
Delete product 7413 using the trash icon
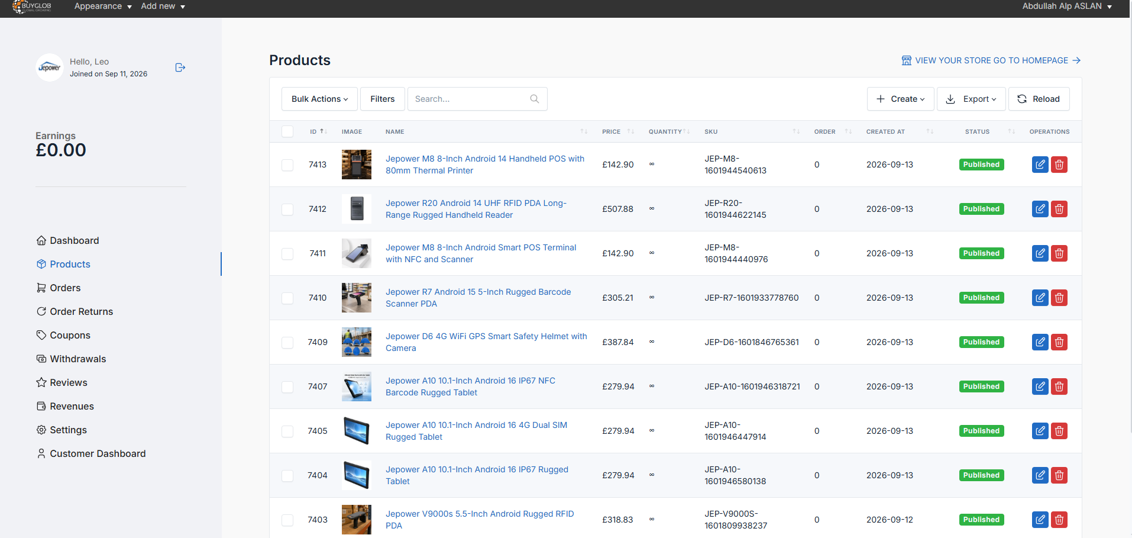[x=1059, y=165]
